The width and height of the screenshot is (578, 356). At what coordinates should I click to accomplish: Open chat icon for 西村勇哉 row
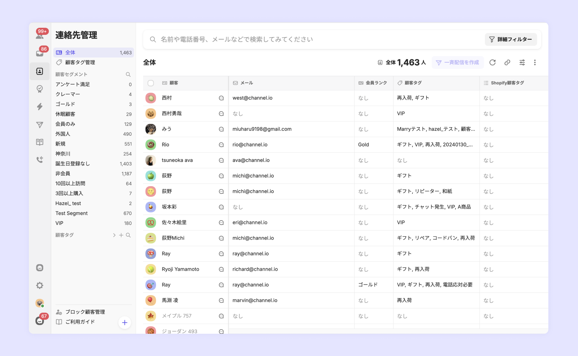(221, 114)
